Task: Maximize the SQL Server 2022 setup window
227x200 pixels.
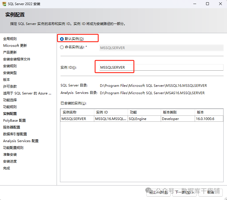Action: (207, 4)
